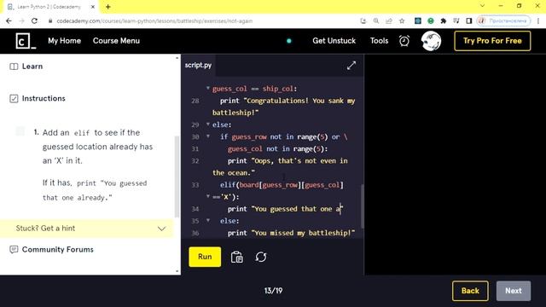
Task: Click the Learn book icon
Action: [14, 67]
